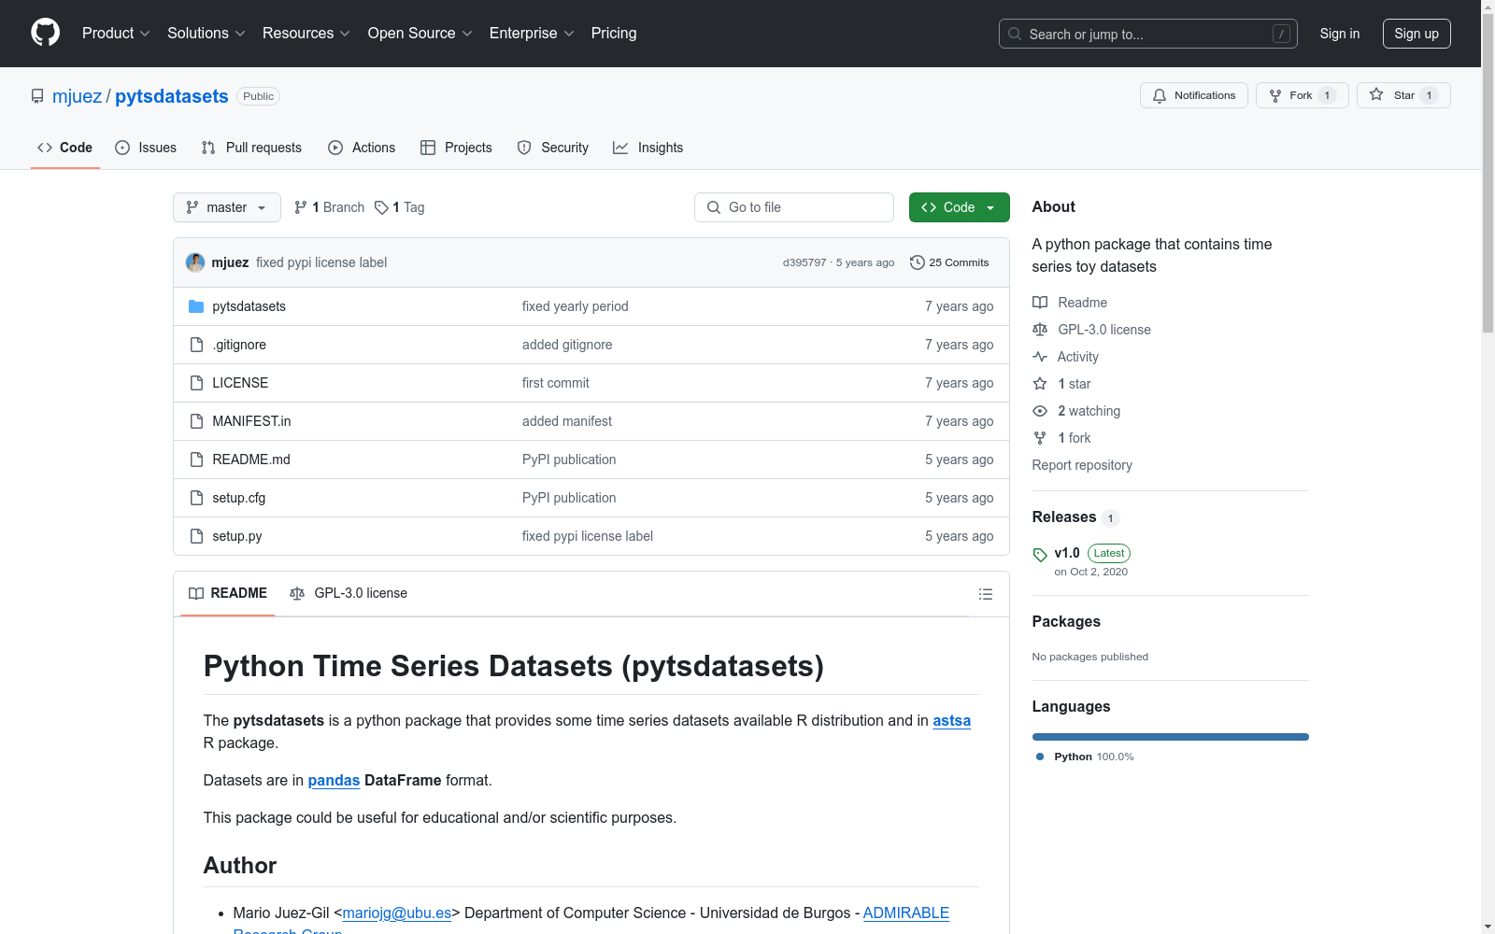The image size is (1495, 934).
Task: Click the GitHub logo icon
Action: coord(45,33)
